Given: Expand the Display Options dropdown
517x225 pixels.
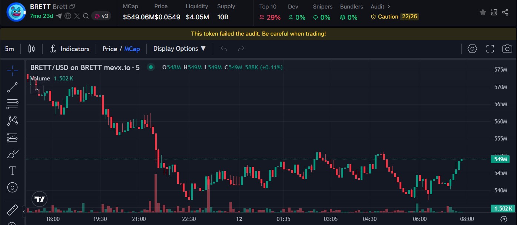Looking at the screenshot, I should pyautogui.click(x=179, y=49).
